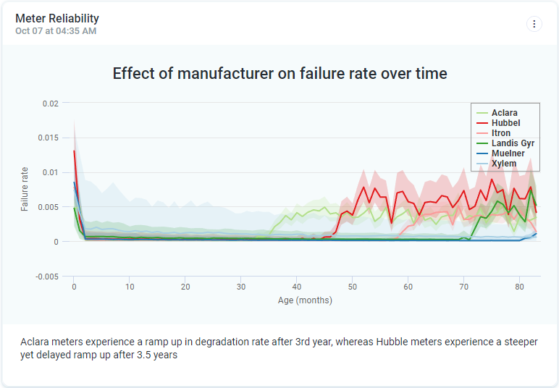Click the Age (months) x-axis label
The height and width of the screenshot is (388, 559).
[305, 300]
